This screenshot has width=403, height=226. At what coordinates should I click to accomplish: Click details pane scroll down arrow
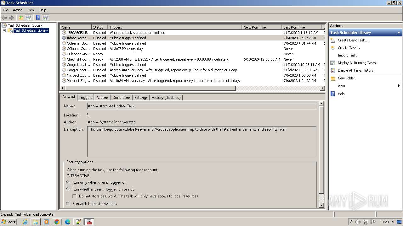point(321,205)
